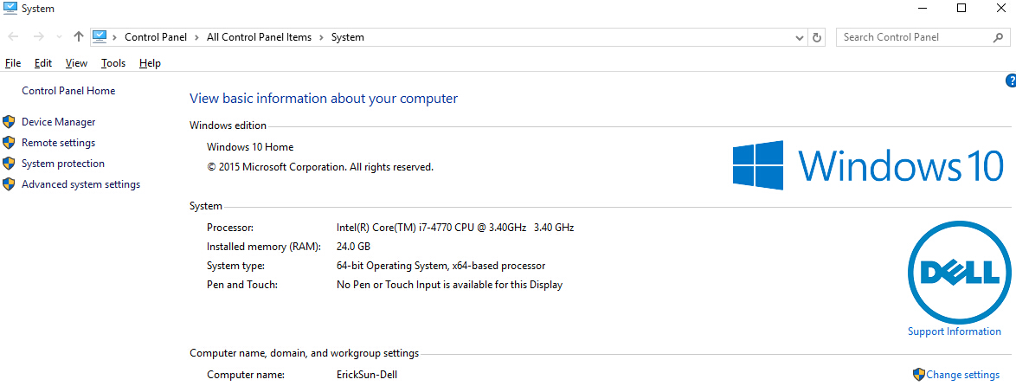Click the search magnifier icon
This screenshot has width=1016, height=386.
pos(998,37)
